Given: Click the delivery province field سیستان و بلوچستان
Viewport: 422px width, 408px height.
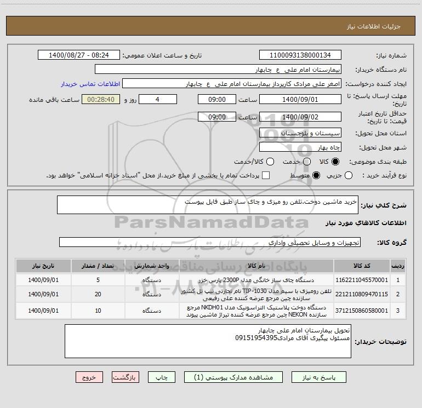Looking at the screenshot, I should [x=300, y=133].
